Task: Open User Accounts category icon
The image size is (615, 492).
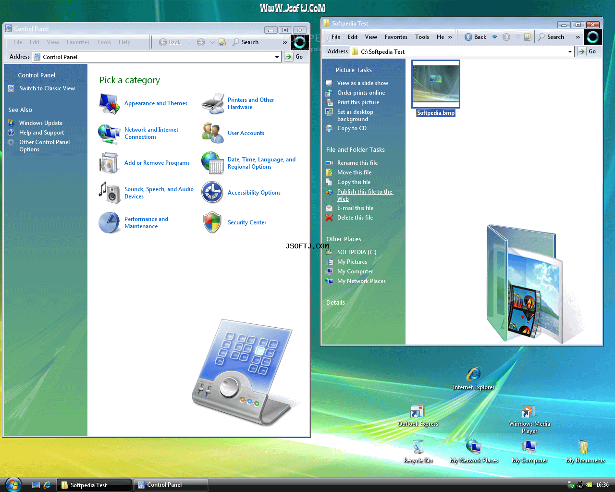Action: point(213,133)
